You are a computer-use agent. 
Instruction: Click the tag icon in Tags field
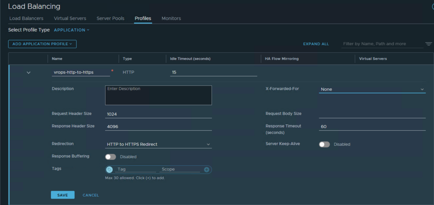pyautogui.click(x=109, y=169)
